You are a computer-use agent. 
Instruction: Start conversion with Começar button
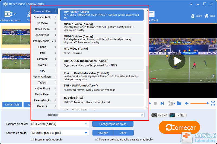tap(179, 127)
